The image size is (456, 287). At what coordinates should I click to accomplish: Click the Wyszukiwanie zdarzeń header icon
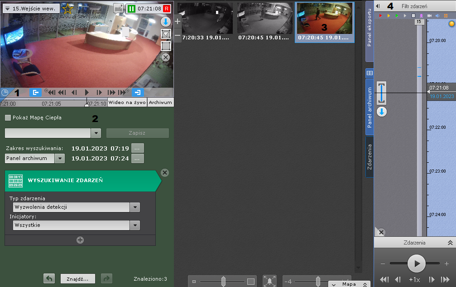coord(15,181)
